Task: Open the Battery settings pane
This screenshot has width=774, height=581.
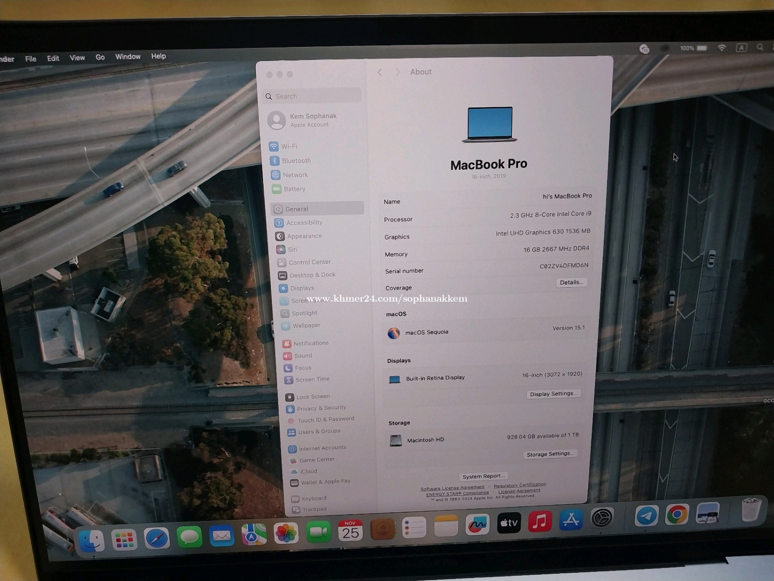Action: (294, 190)
